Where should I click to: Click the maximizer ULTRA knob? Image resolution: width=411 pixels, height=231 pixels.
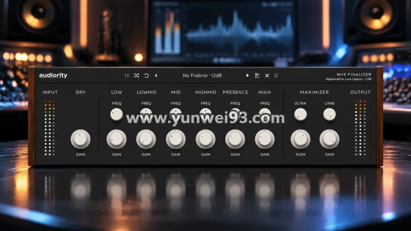coord(300,114)
